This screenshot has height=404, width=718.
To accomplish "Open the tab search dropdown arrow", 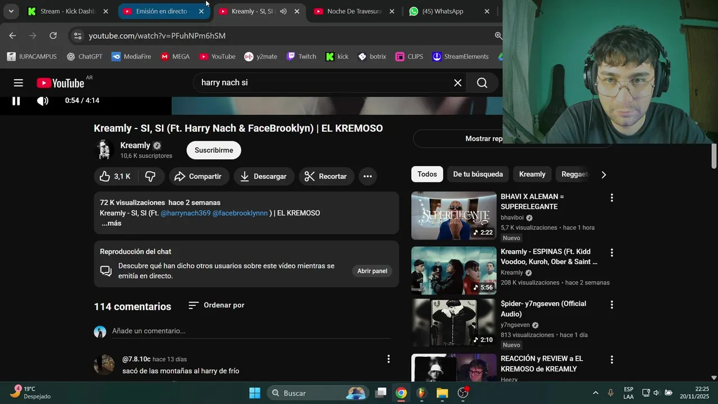I will pyautogui.click(x=11, y=11).
